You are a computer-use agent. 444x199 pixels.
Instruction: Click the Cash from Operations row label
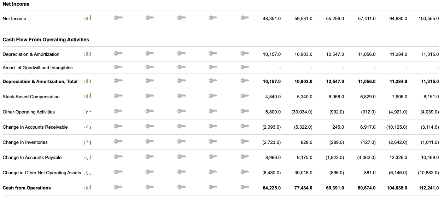27,188
